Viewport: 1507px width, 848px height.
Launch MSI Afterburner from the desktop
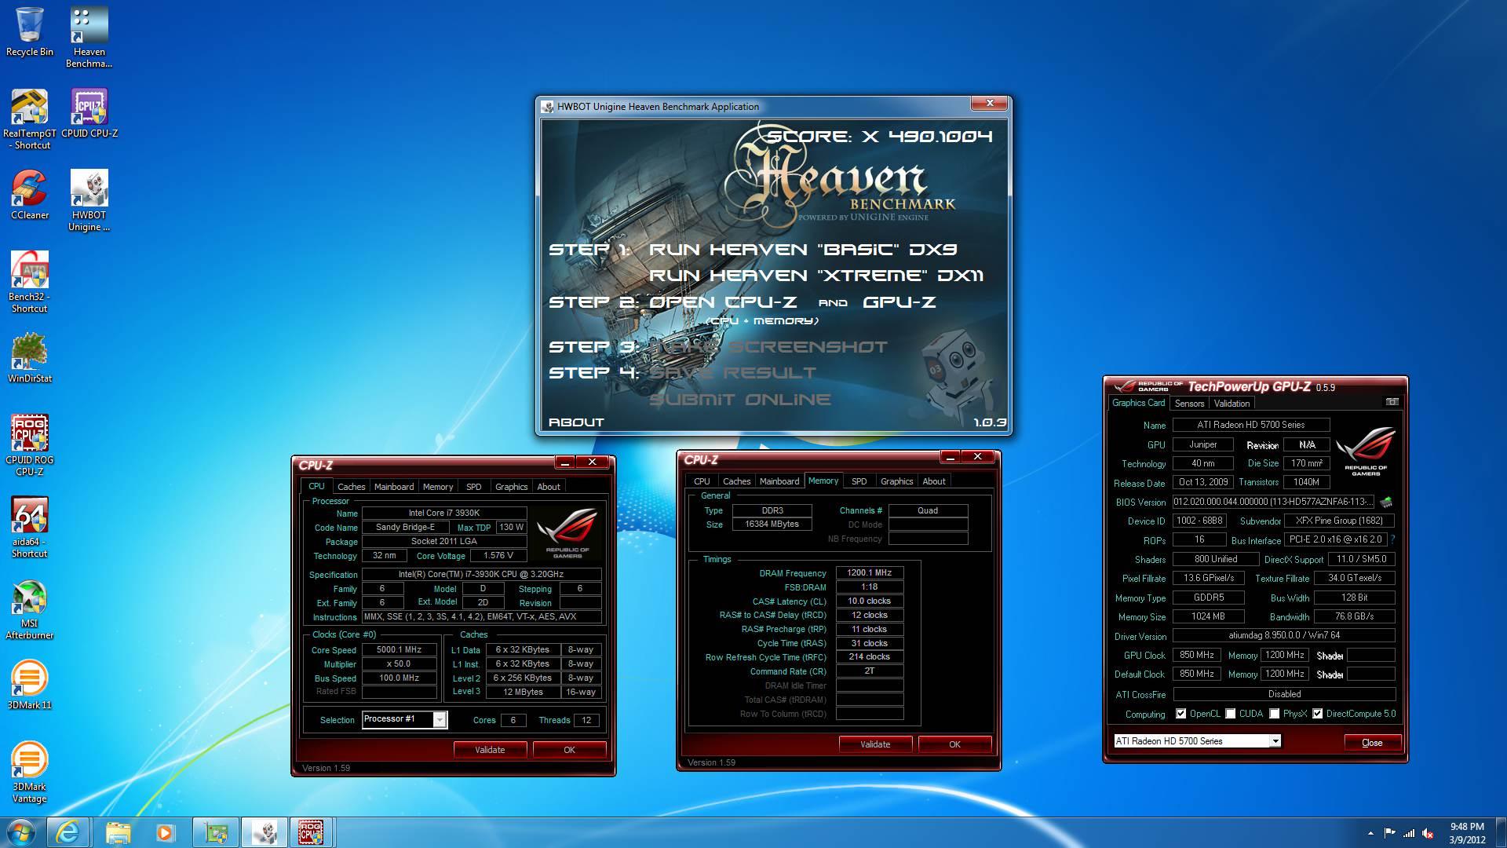30,609
